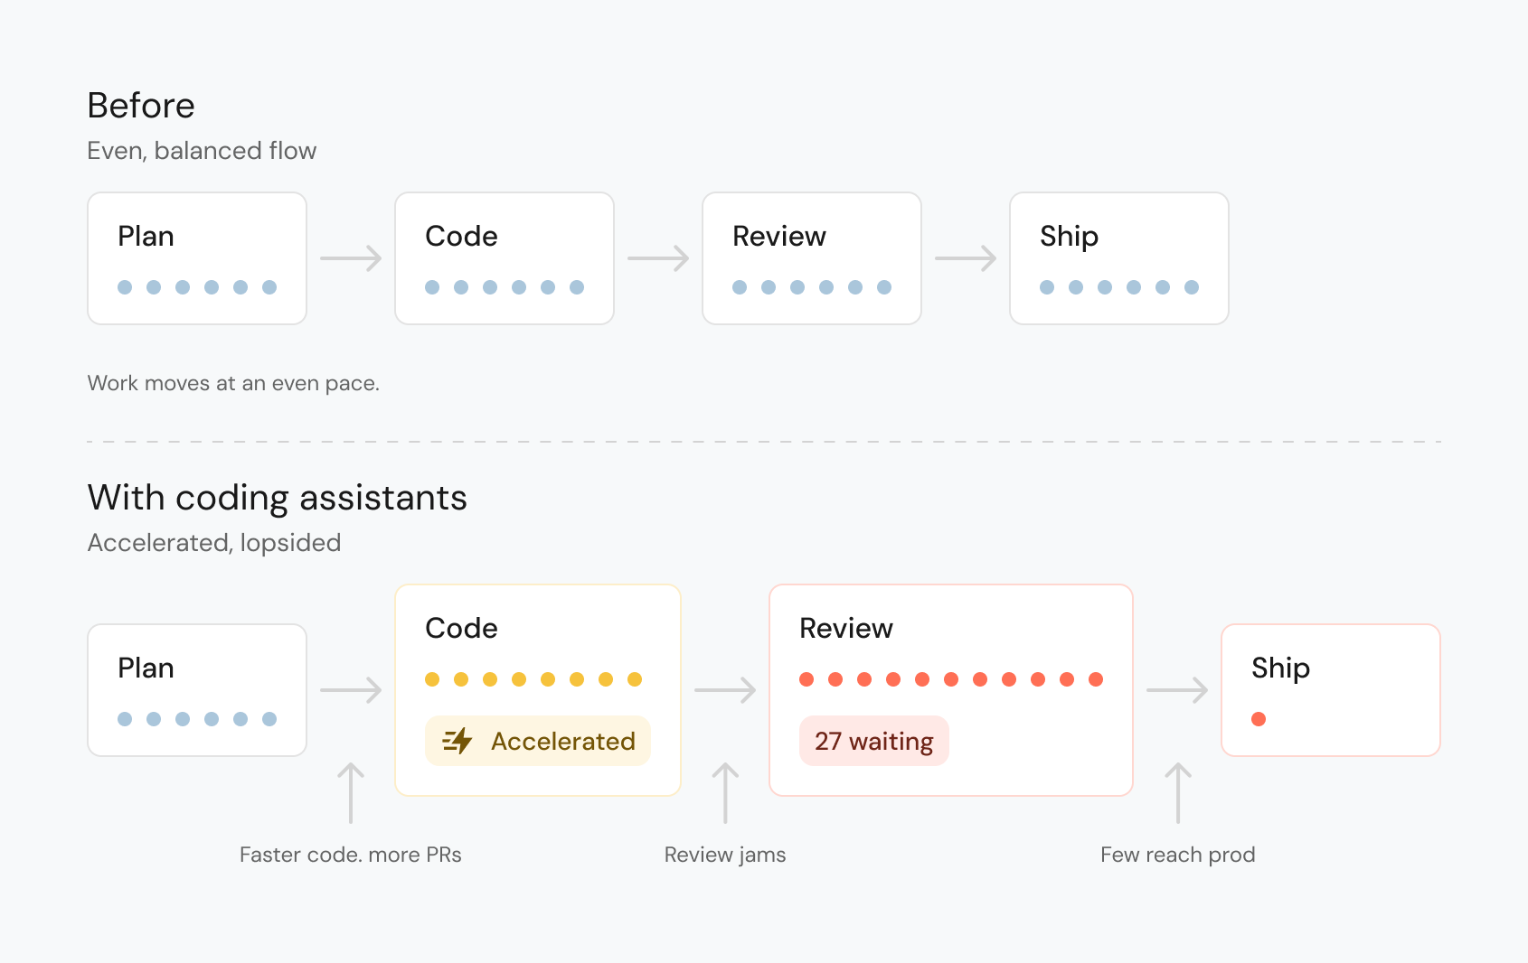This screenshot has width=1528, height=963.
Task: Click the arrow between Plan and Code in Before row
Action: 351,258
